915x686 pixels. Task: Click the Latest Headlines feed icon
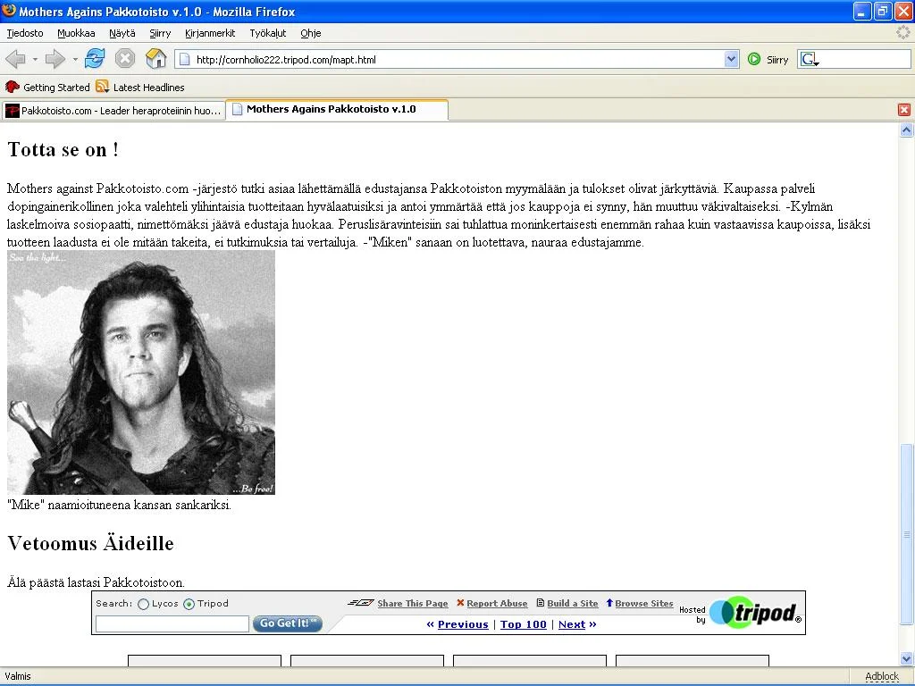pyautogui.click(x=101, y=87)
